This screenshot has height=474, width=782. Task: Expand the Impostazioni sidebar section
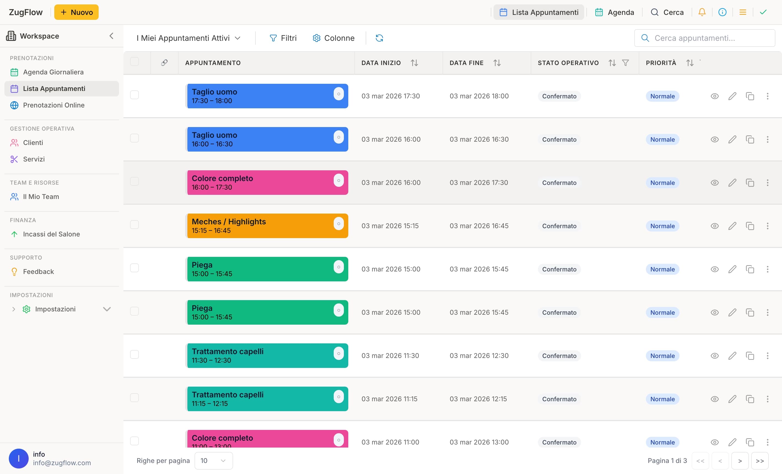pos(107,309)
